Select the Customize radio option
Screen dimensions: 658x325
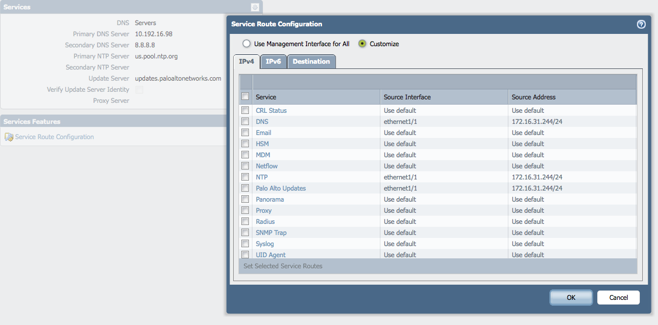click(362, 44)
